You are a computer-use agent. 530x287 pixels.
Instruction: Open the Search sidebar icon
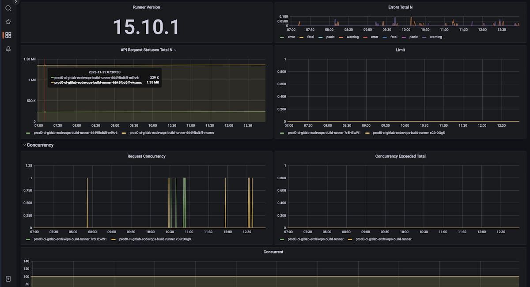(8, 8)
